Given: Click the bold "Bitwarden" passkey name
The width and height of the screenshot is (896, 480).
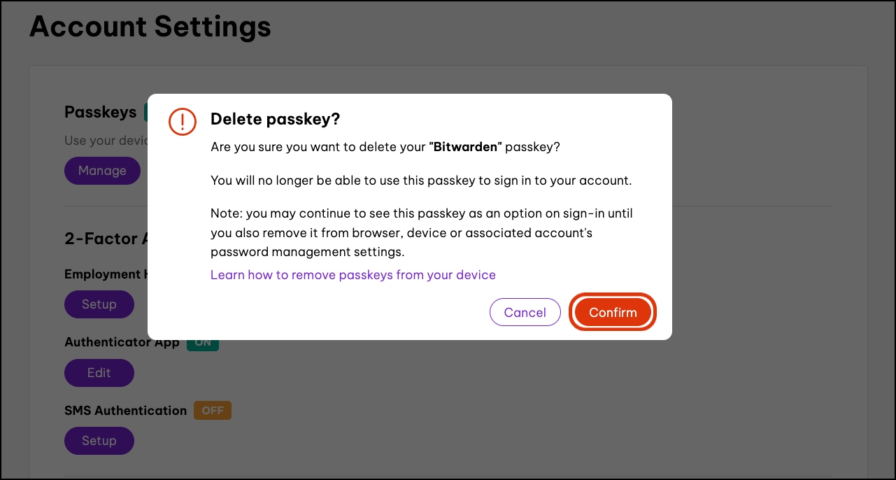Looking at the screenshot, I should [465, 147].
